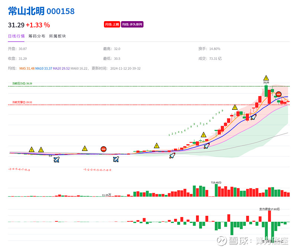Click the current price 31.29
Viewport: 297px width, 250px height.
click(16, 25)
